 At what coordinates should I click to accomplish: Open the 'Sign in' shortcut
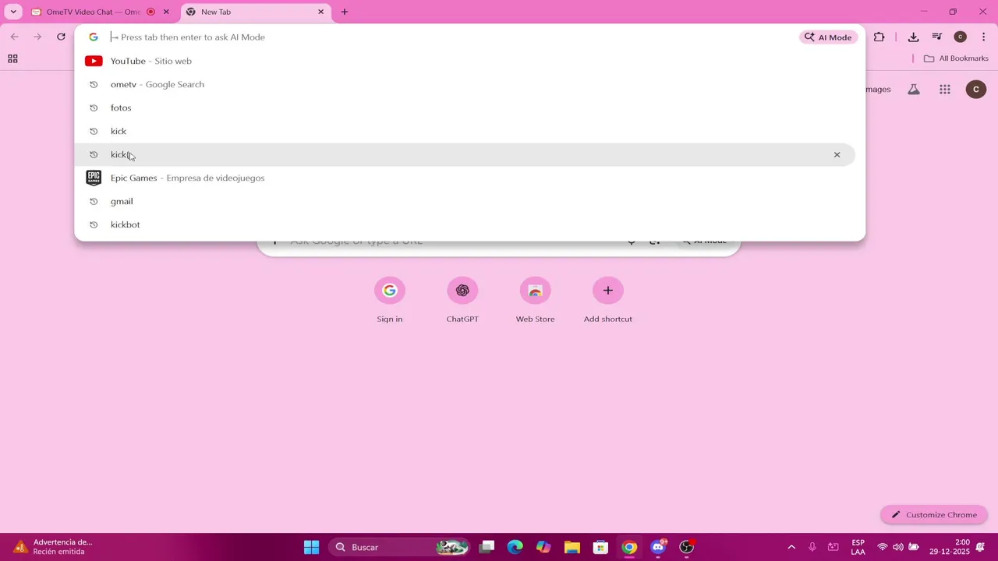(x=390, y=301)
